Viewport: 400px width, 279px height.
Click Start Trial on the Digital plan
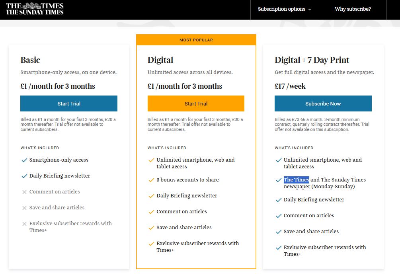[196, 103]
